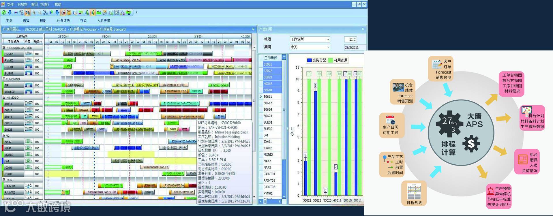
Task: Click the symbol icon in the BUE01 row
Action: (x=29, y=67)
